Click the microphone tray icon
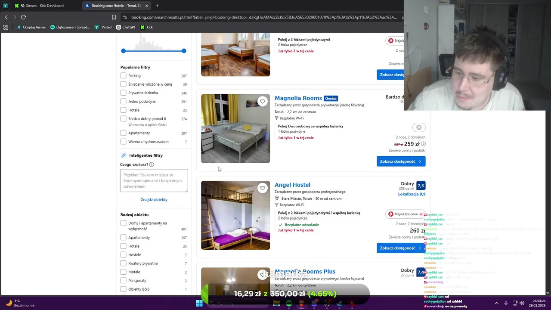Viewport: 551px width, 310px height. tap(506, 303)
